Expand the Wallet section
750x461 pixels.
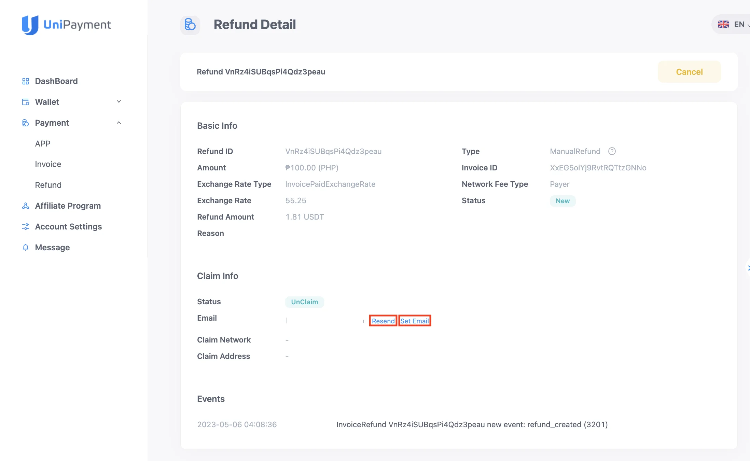point(119,102)
